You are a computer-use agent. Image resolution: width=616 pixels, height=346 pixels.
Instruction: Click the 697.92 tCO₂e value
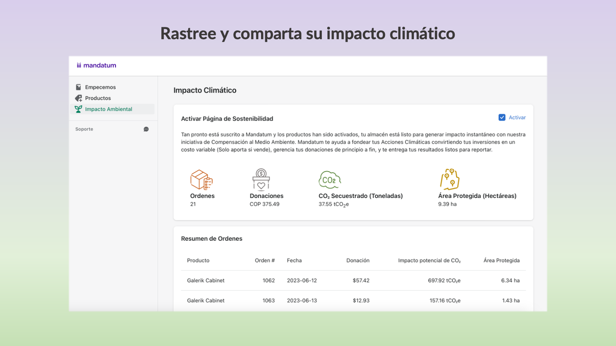click(x=445, y=280)
